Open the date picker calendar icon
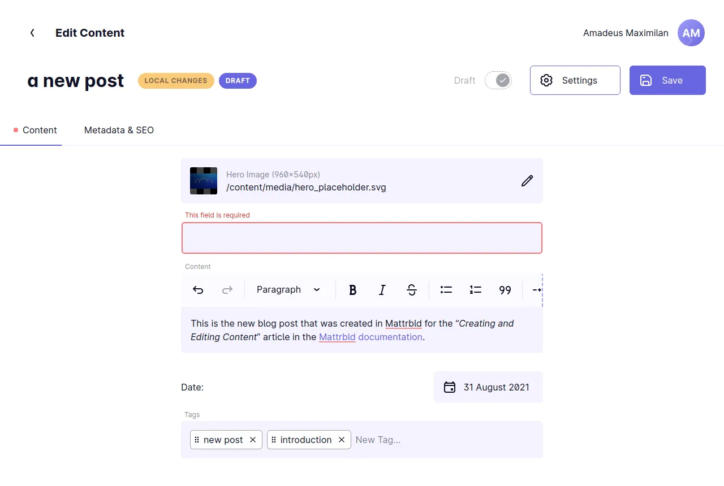 point(449,387)
